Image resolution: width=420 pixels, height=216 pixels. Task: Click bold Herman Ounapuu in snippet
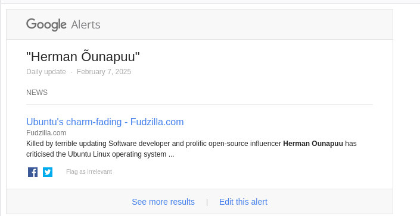313,144
